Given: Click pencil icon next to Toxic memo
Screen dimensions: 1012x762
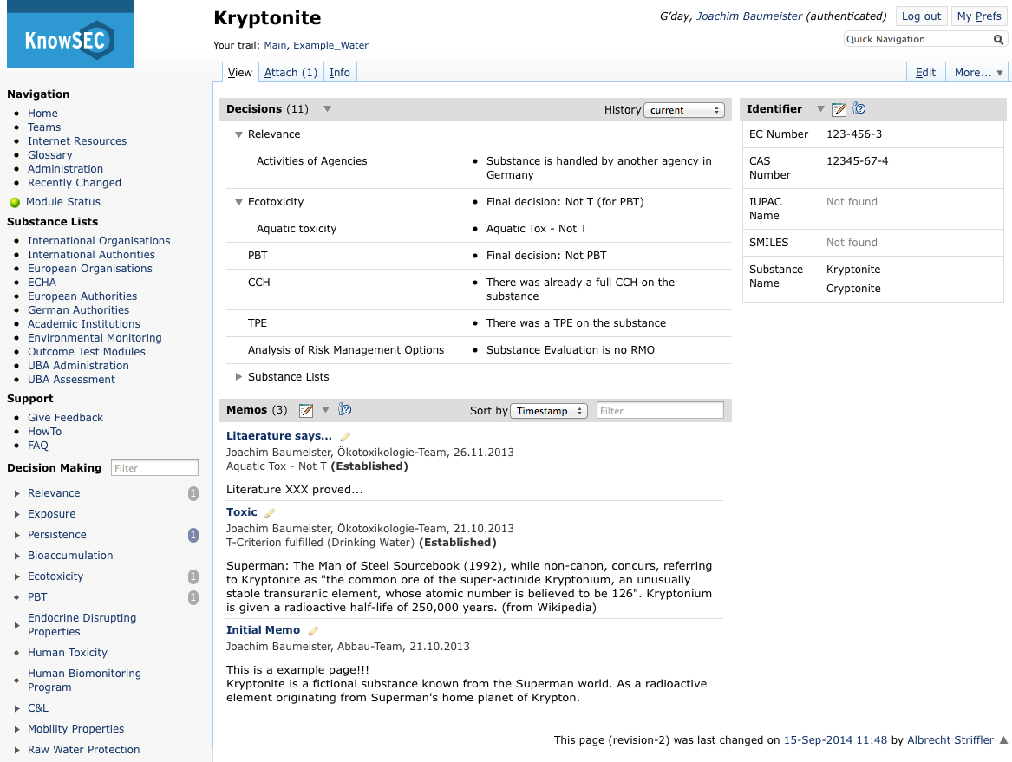Looking at the screenshot, I should tap(270, 513).
